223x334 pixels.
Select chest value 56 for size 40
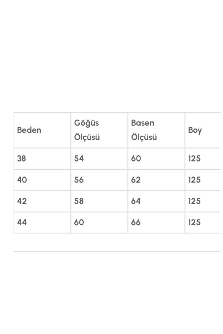pos(79,179)
